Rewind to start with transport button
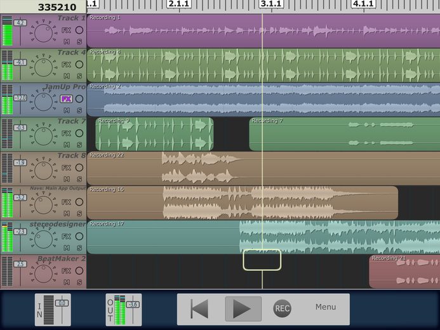440x330 pixels. [x=199, y=308]
